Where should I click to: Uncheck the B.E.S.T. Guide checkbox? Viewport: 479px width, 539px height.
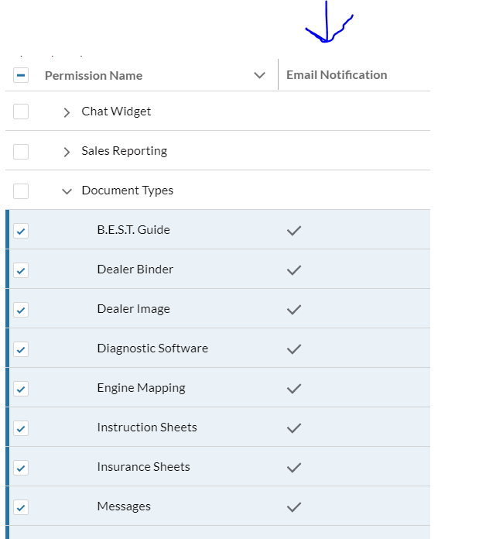pos(21,231)
